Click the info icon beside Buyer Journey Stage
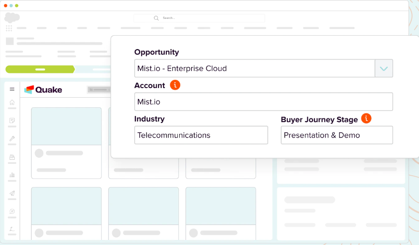This screenshot has height=245, width=419. pos(366,118)
